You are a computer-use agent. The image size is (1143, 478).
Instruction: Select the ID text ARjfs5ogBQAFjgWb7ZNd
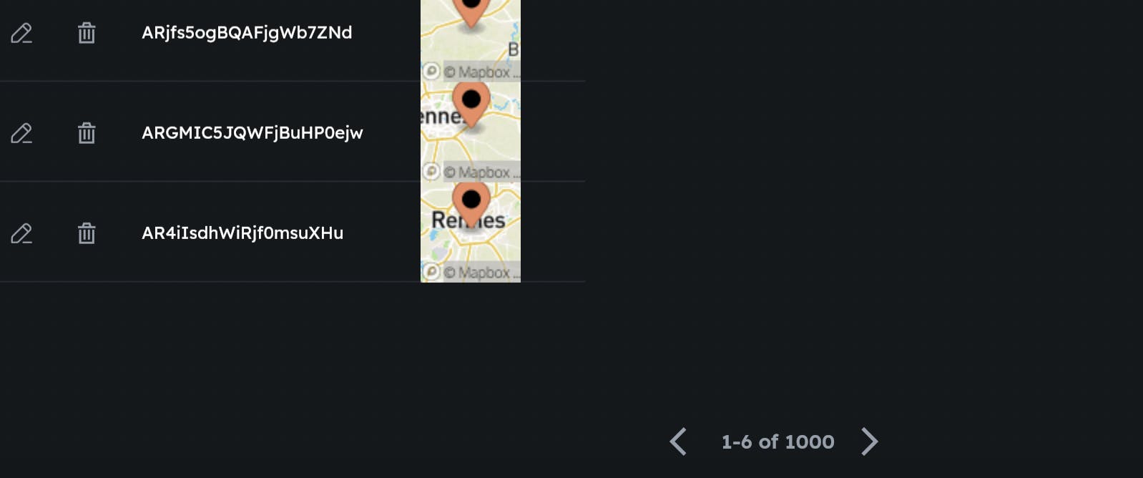click(247, 33)
